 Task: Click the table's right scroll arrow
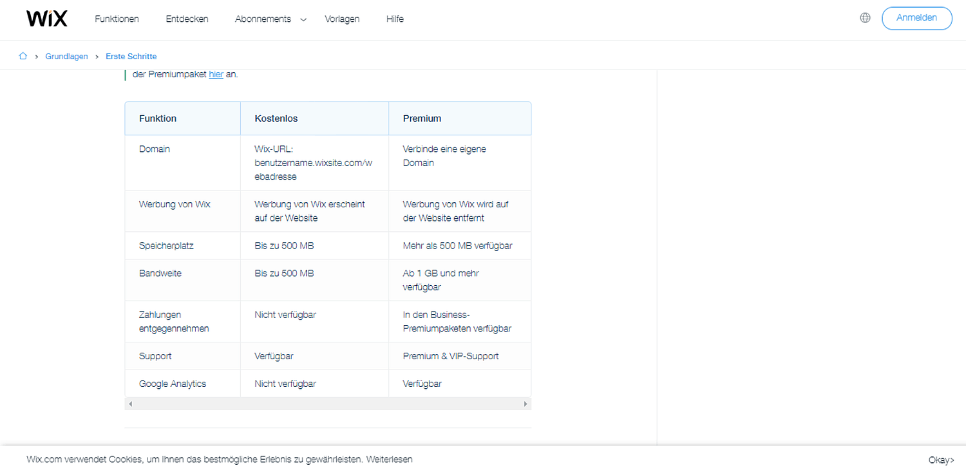click(526, 404)
